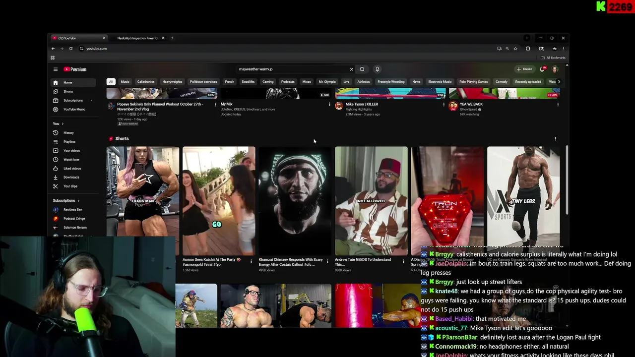Viewport: 635px width, 357px height.
Task: Click the search magnifier button
Action: pos(362,69)
